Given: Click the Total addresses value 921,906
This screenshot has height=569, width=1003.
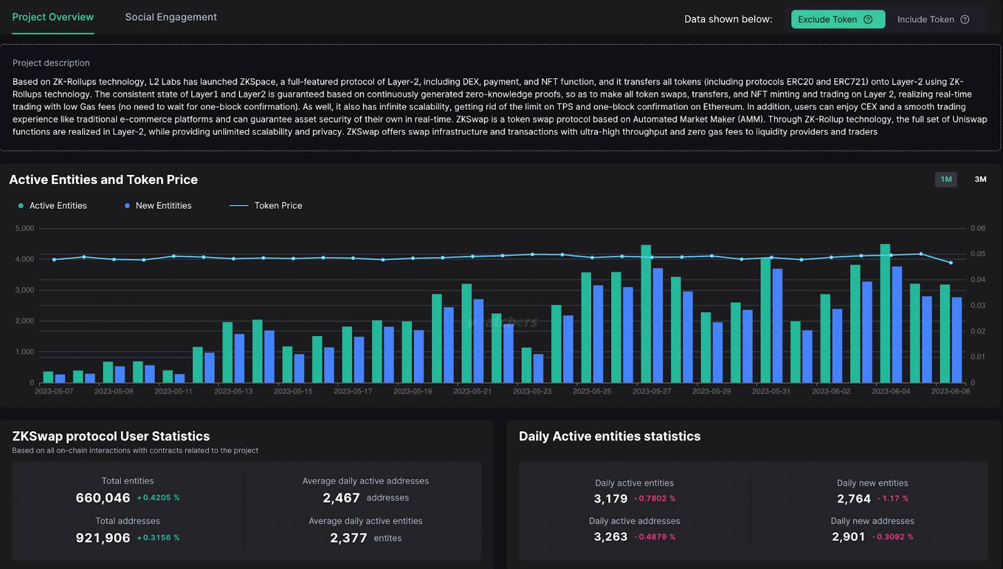Looking at the screenshot, I should click(x=103, y=538).
